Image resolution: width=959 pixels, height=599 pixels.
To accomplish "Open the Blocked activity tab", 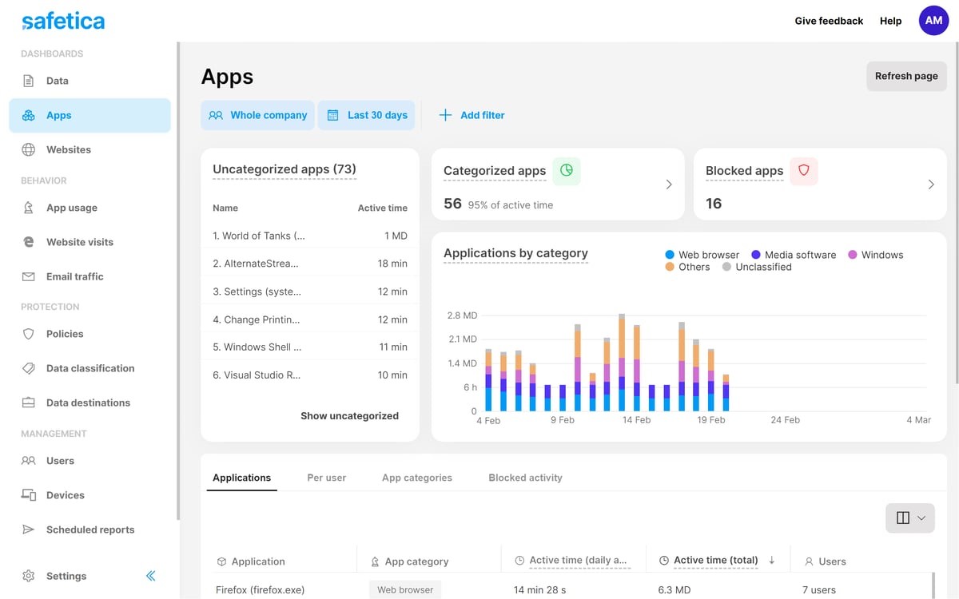I will [x=525, y=477].
